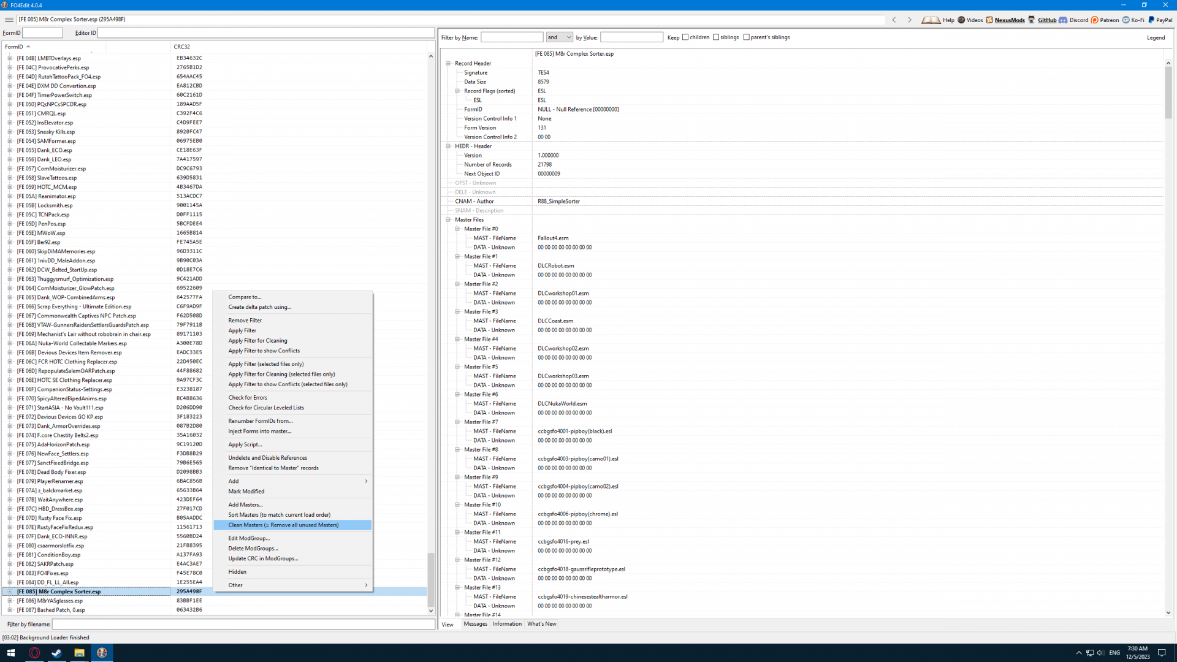Open the Help book icon
The height and width of the screenshot is (662, 1177).
931,20
